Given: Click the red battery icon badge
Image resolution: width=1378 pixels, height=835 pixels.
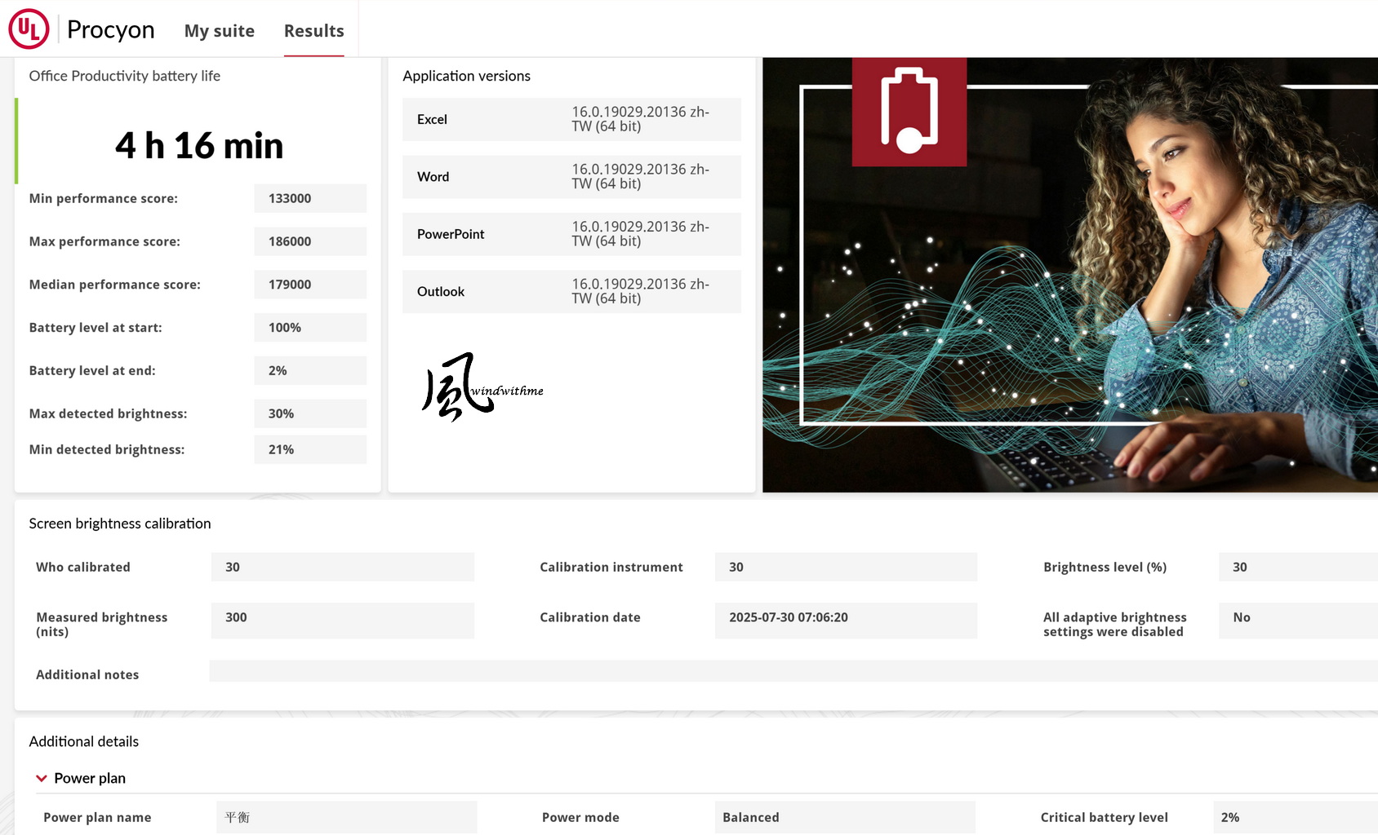Looking at the screenshot, I should pyautogui.click(x=909, y=112).
